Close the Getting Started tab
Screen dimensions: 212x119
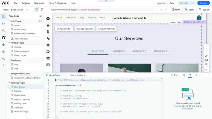click(85, 75)
